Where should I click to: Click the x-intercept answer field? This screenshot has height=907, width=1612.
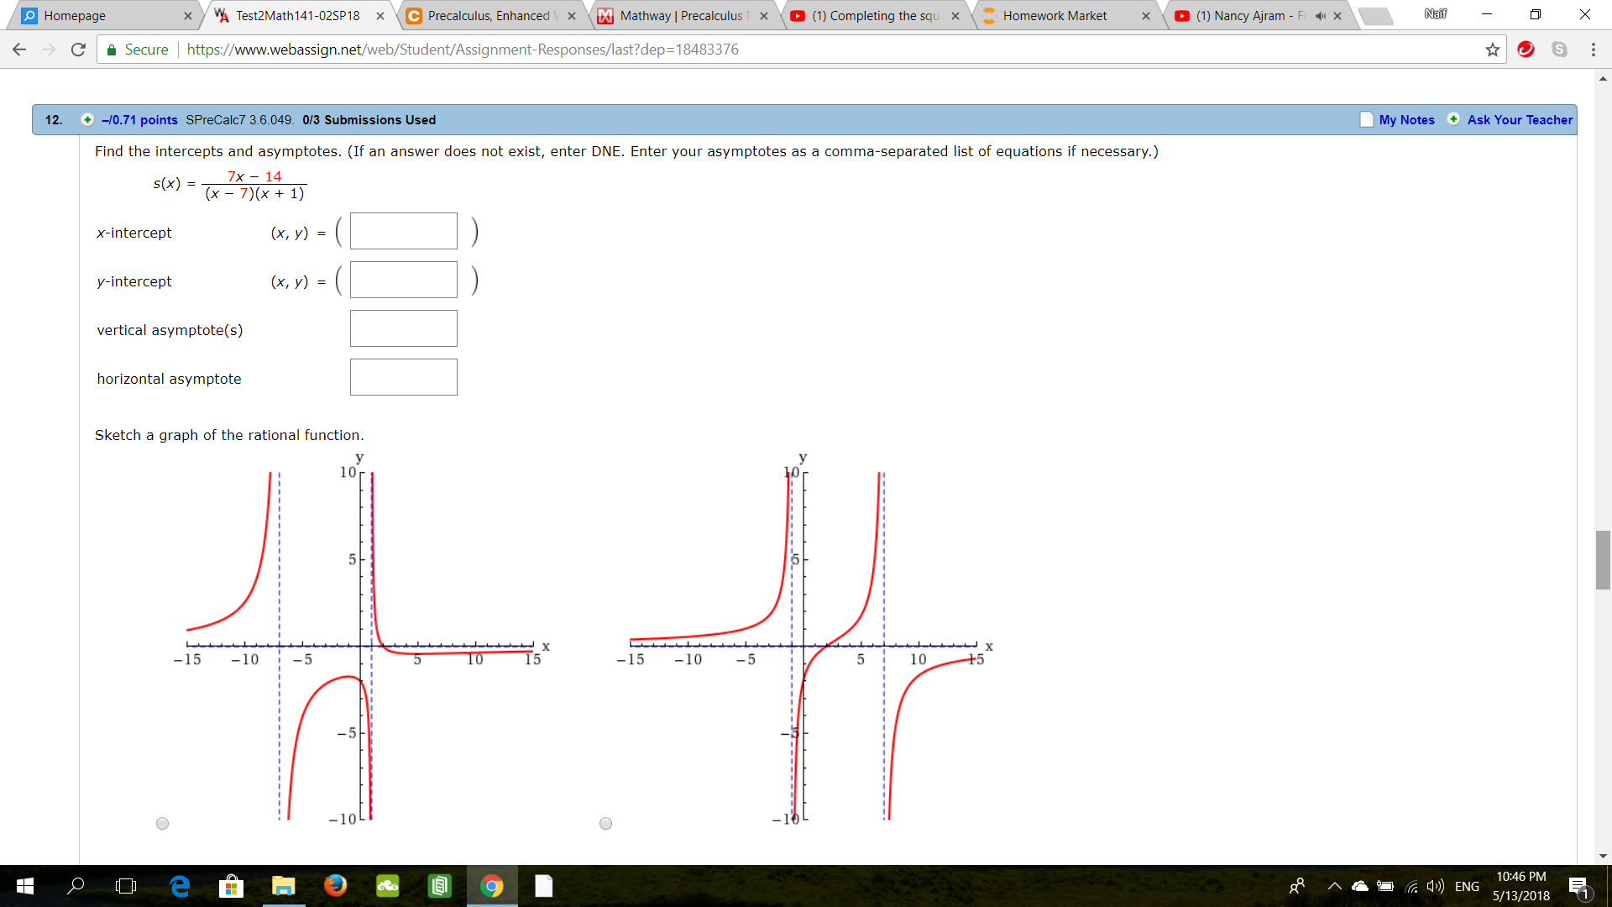404,231
